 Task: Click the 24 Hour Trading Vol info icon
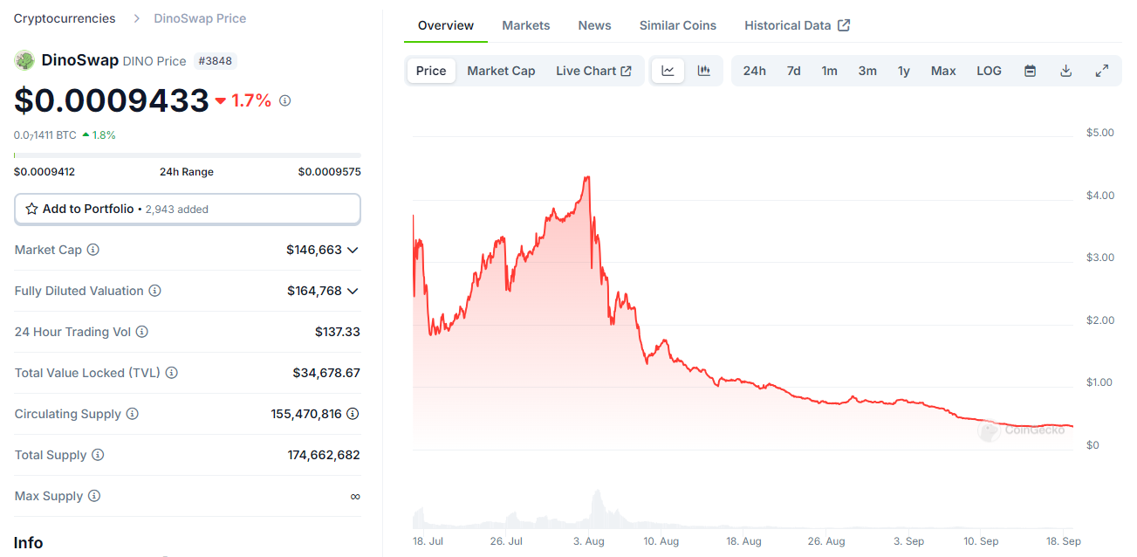[x=142, y=332]
